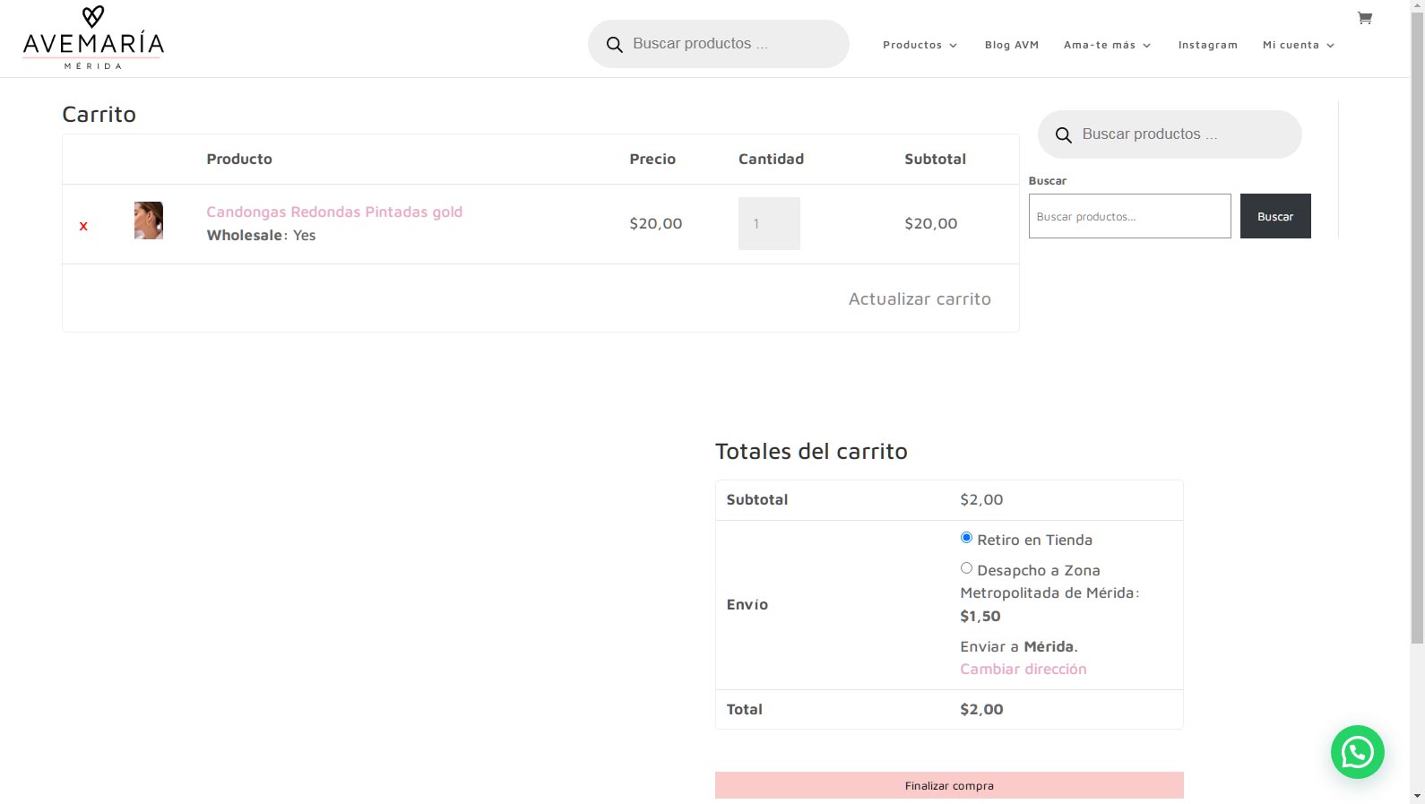Expand the Productos menu dropdown
The width and height of the screenshot is (1425, 804).
pos(920,45)
